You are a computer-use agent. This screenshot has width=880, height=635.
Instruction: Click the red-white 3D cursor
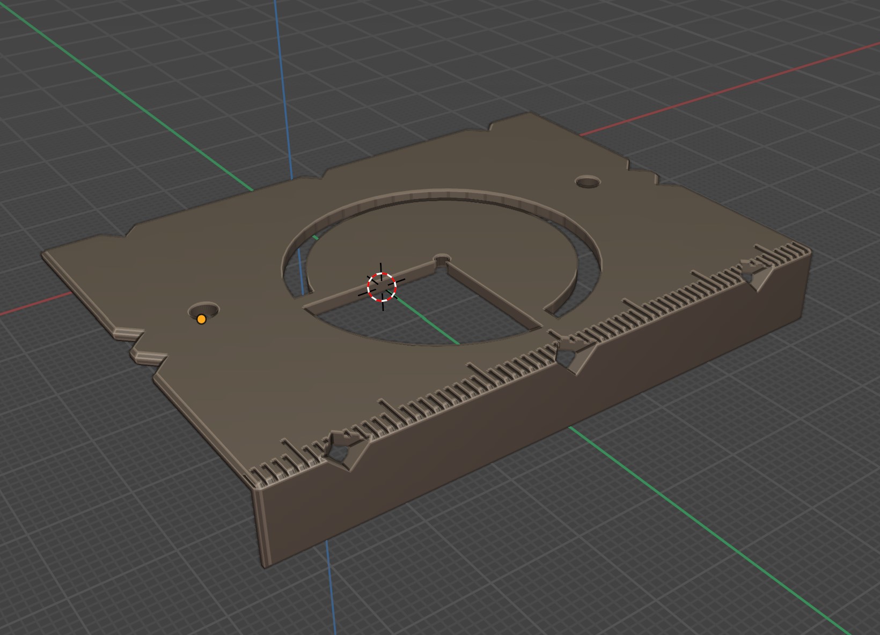coord(382,287)
